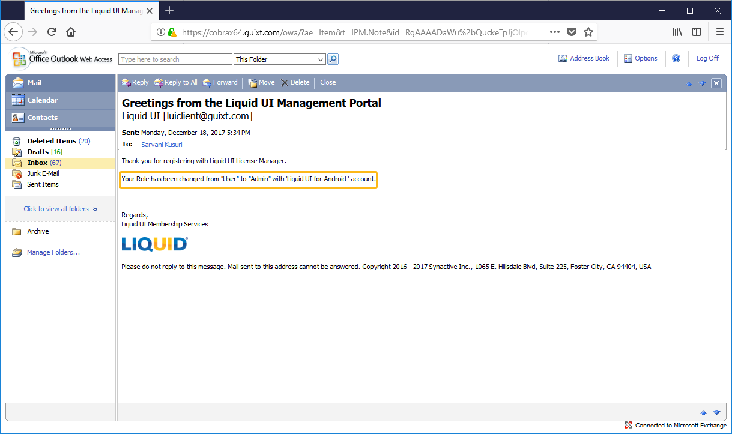Viewport: 732px width, 434px height.
Task: Close the open message
Action: (x=328, y=83)
